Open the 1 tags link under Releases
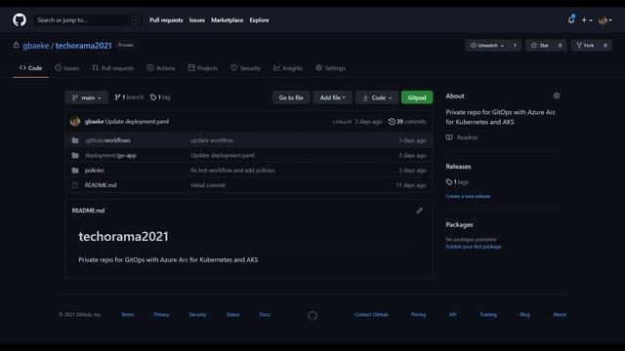The height and width of the screenshot is (351, 625). [457, 182]
